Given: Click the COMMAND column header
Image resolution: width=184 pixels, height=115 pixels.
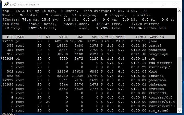Looking at the screenshot, I should 156,37.
